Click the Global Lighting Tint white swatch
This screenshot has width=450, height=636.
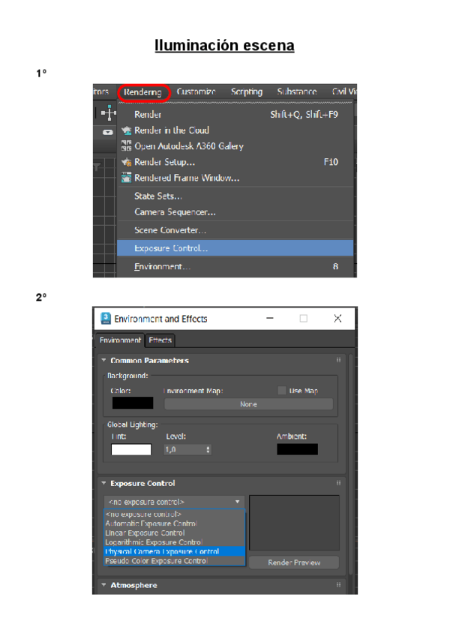click(x=131, y=449)
